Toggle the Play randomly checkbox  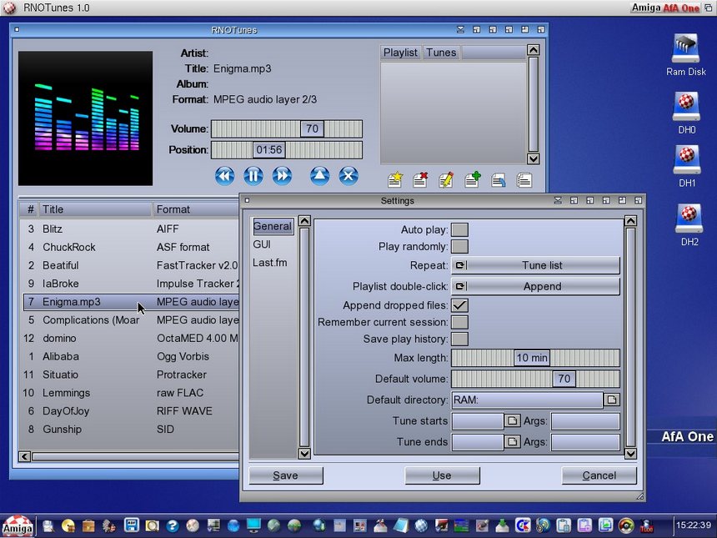[x=459, y=247]
